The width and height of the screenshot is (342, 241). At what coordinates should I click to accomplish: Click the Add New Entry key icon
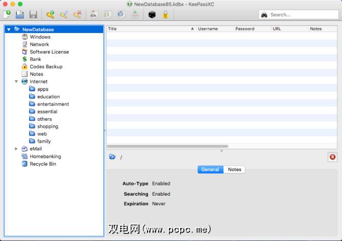pyautogui.click(x=50, y=15)
